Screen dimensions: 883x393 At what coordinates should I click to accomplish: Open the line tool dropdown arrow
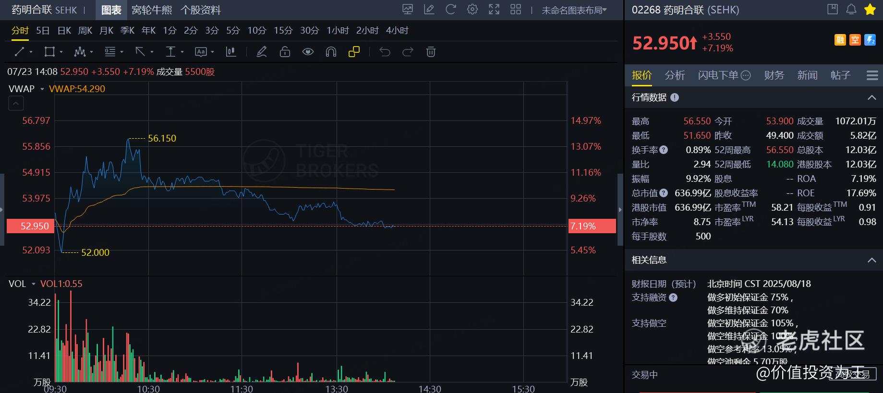(x=31, y=52)
